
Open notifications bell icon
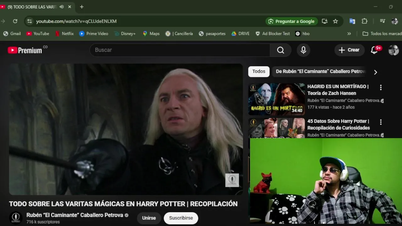pyautogui.click(x=374, y=50)
